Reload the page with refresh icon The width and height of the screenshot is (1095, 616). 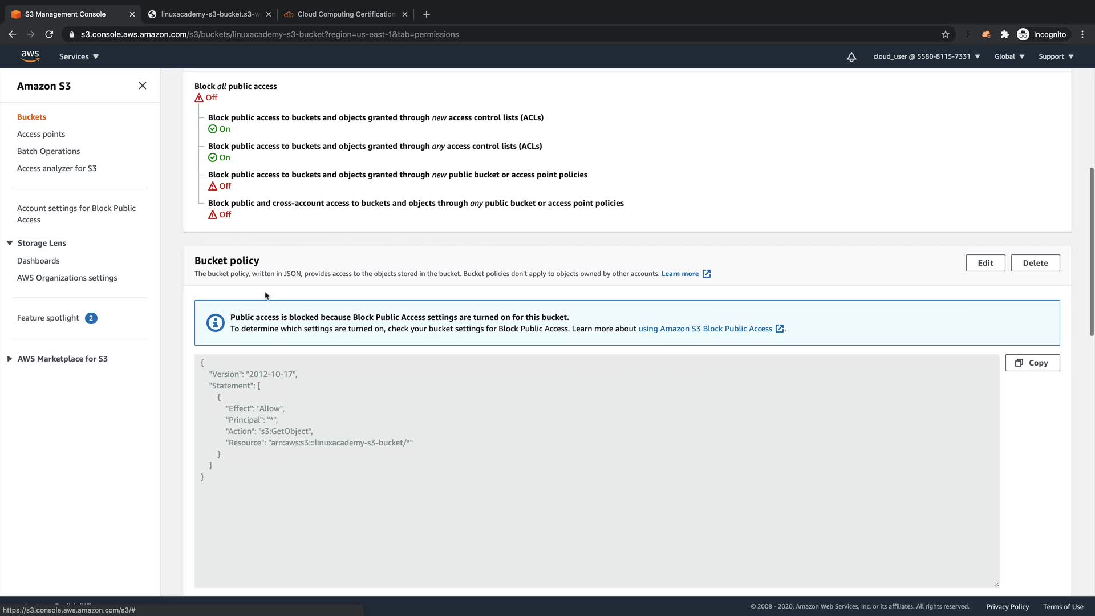tap(49, 34)
